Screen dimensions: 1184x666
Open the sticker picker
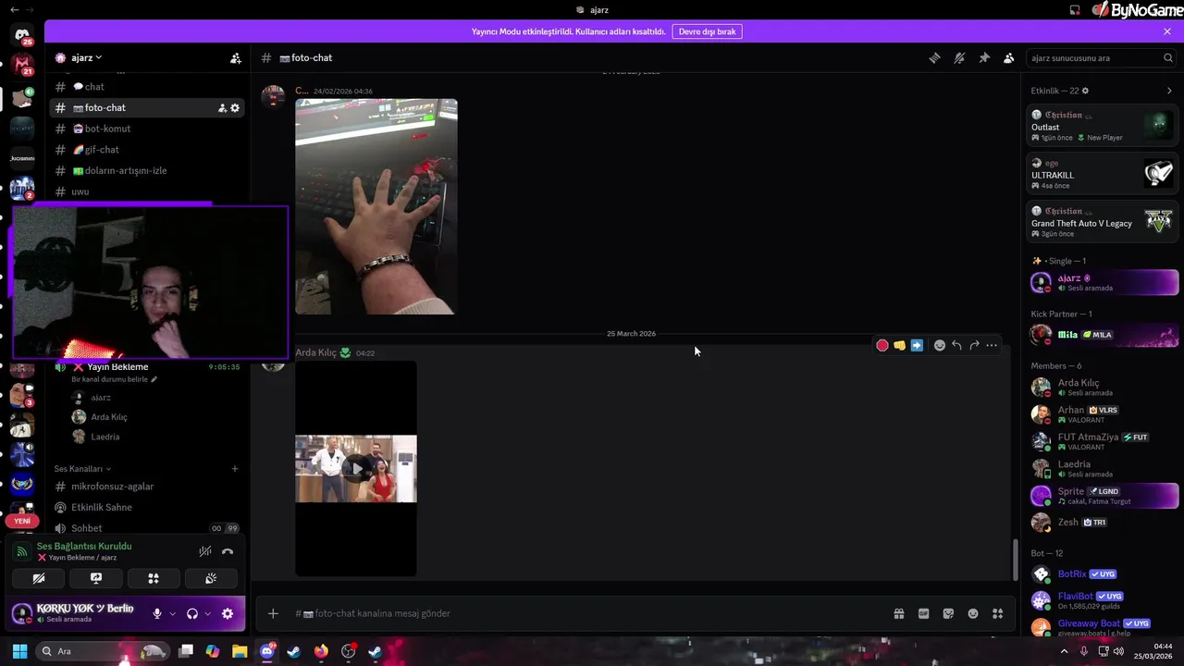[948, 613]
